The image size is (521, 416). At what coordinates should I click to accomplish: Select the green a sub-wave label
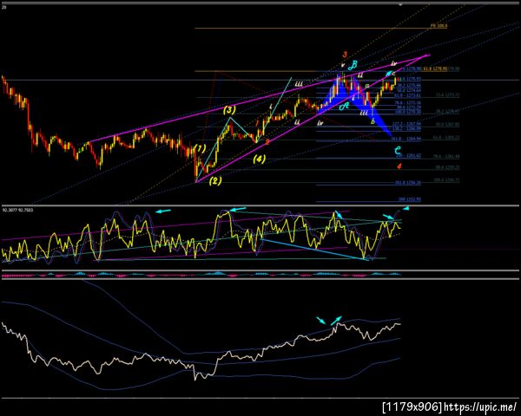pyautogui.click(x=366, y=86)
